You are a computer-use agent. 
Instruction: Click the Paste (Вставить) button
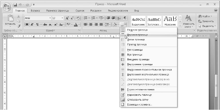(x=10, y=21)
